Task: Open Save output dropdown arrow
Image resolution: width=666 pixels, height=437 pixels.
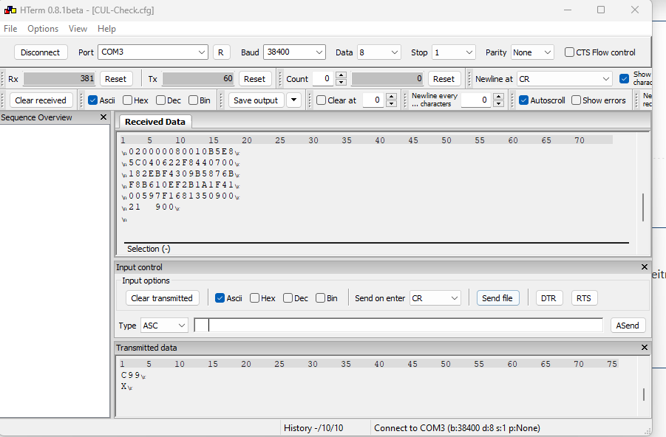Action: click(x=293, y=100)
